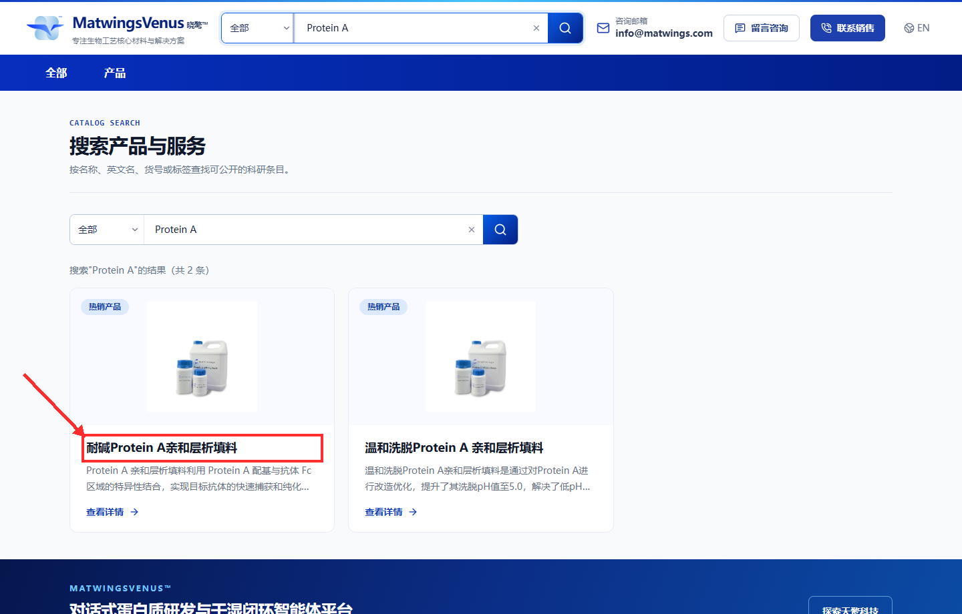Open 查看详情 for the 温和洗脱Protein A product

[x=391, y=512]
